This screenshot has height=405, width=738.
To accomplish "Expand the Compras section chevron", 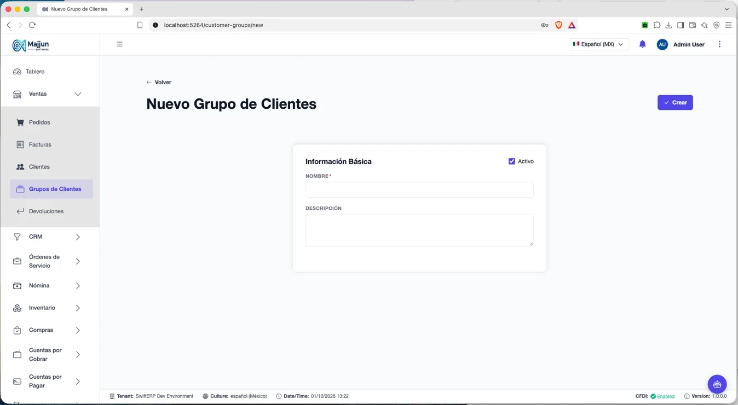I will coord(78,331).
